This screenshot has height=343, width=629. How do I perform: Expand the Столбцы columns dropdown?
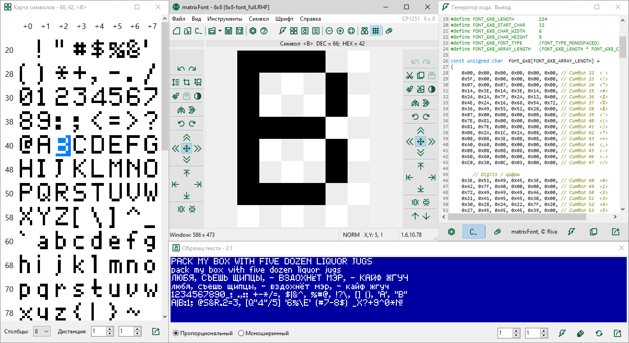(x=42, y=332)
